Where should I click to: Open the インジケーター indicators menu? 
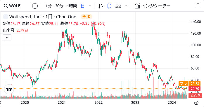pyautogui.click(x=152, y=6)
